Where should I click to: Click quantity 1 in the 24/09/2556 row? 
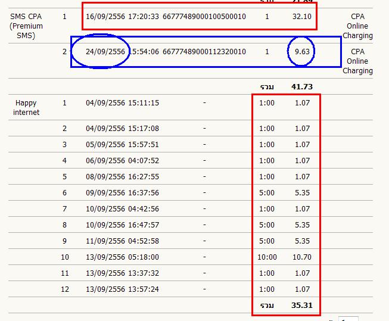click(x=267, y=52)
